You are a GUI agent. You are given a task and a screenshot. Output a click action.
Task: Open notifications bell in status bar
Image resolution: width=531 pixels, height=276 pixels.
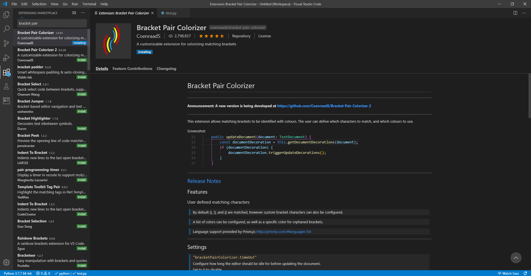(525, 273)
